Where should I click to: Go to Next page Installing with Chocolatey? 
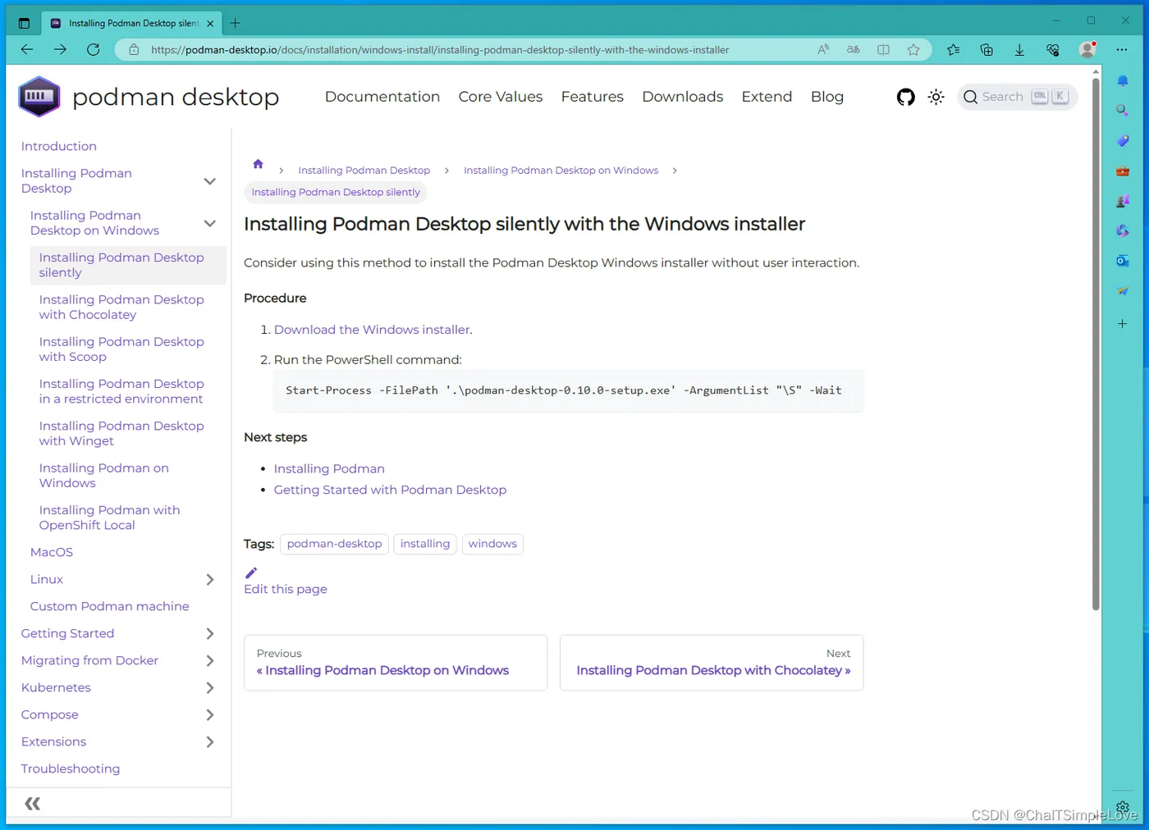click(712, 663)
